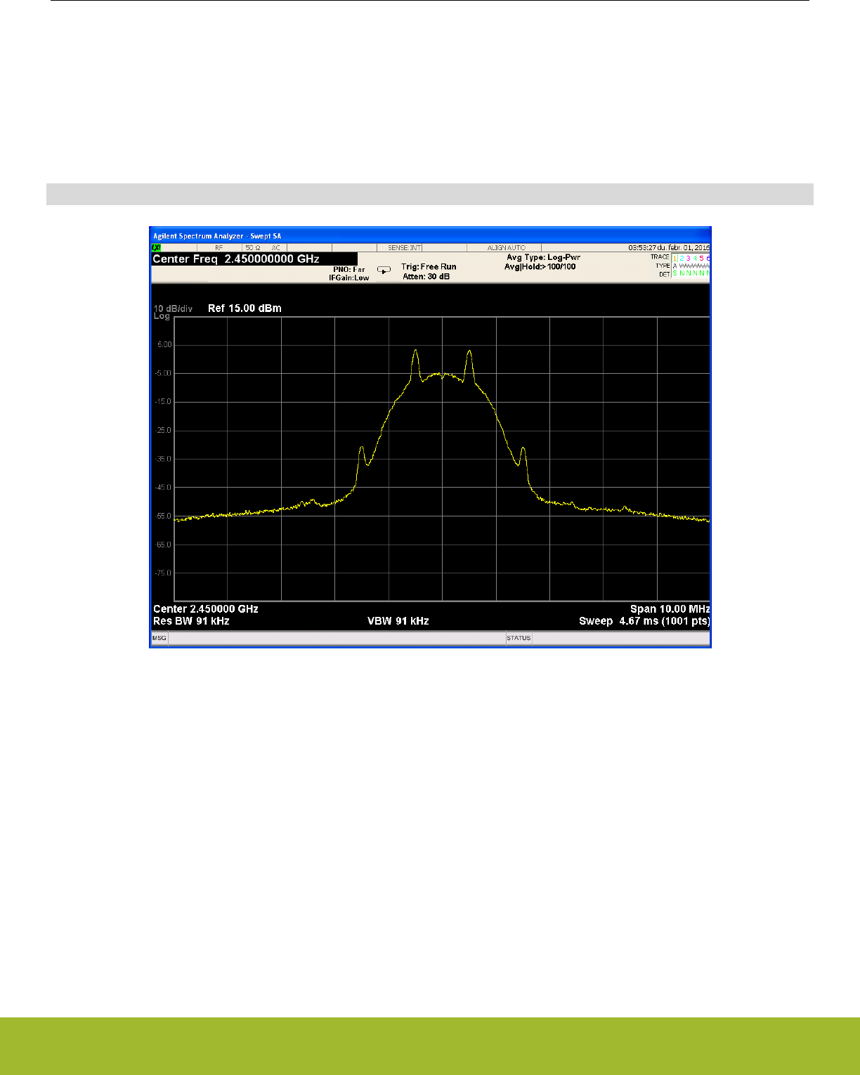Click the 10 dB/div scale label
The width and height of the screenshot is (860, 1075).
tap(173, 309)
